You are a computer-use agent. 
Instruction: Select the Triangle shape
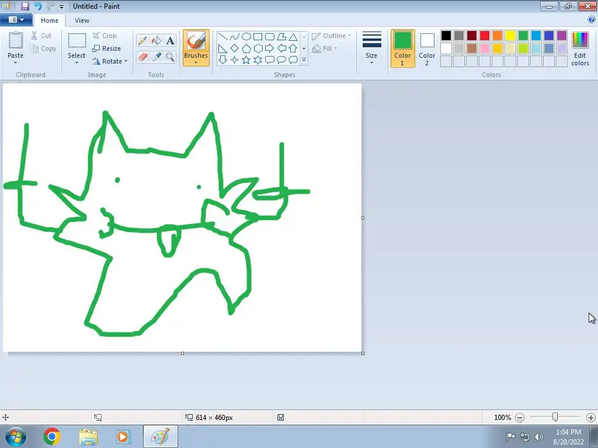point(293,37)
